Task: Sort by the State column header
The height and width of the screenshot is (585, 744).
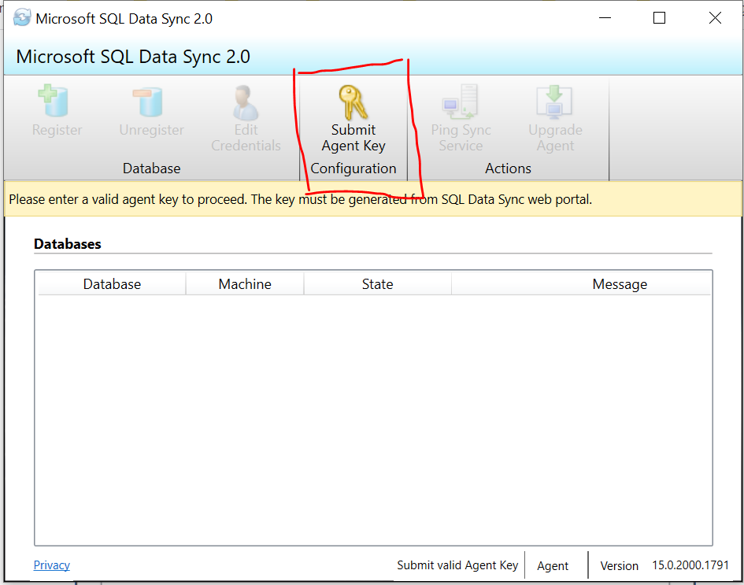Action: click(x=378, y=283)
